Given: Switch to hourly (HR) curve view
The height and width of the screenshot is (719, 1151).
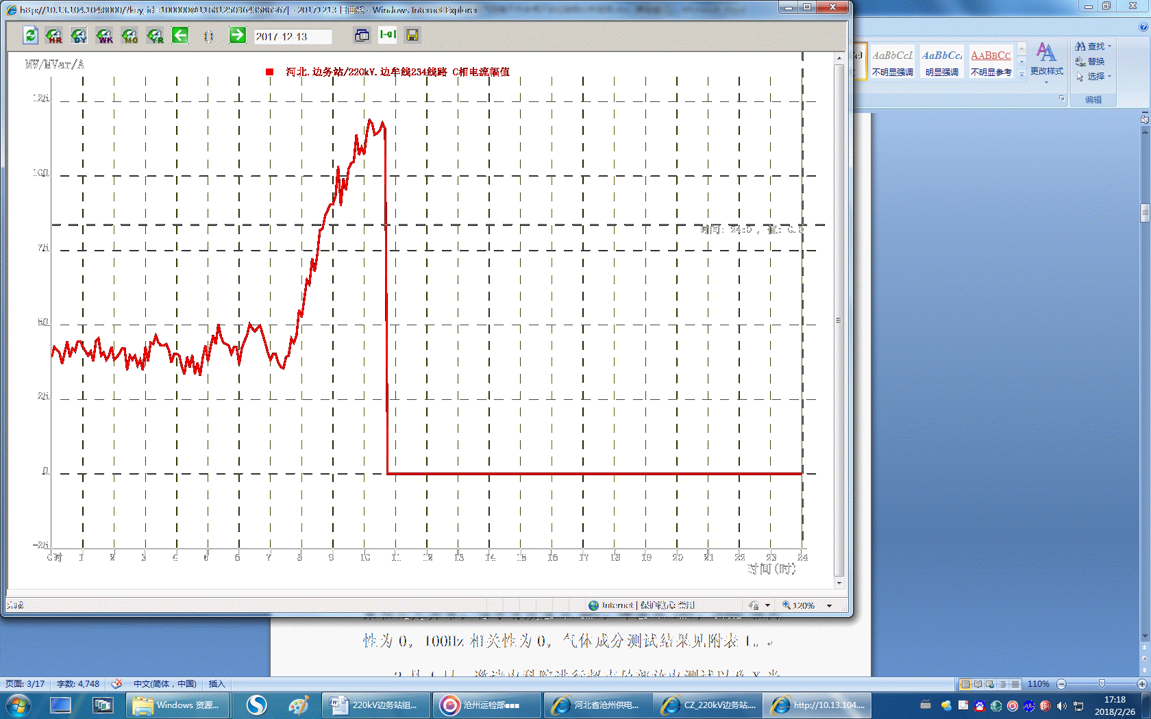Looking at the screenshot, I should point(53,35).
